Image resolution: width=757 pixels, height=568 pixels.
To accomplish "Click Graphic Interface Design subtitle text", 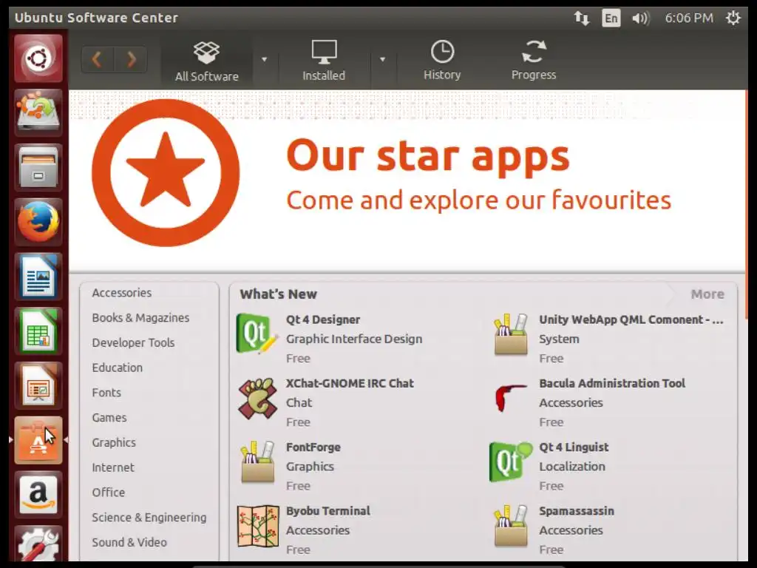I will (x=354, y=339).
